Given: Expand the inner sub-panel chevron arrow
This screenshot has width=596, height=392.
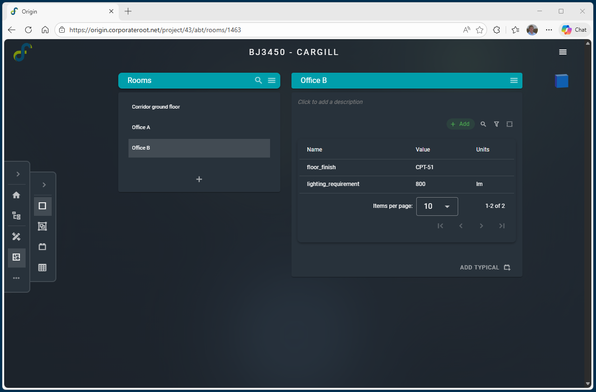Looking at the screenshot, I should coord(44,185).
